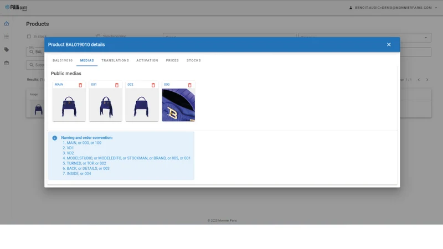Delete the MAIN media image
The height and width of the screenshot is (249, 443).
[x=80, y=85]
